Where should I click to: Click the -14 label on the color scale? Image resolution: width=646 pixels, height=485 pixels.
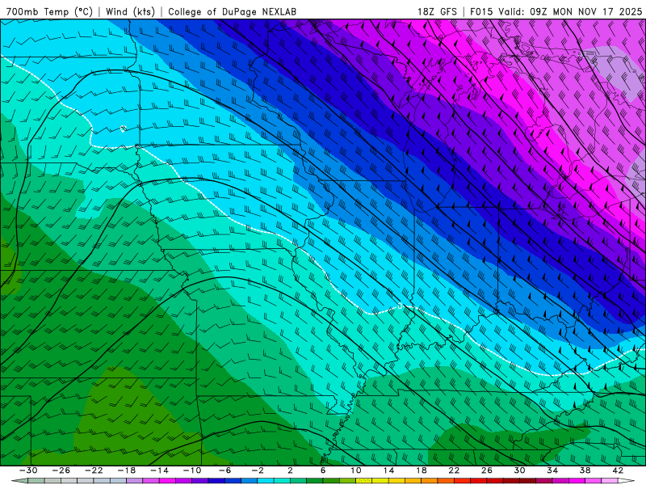pos(159,470)
